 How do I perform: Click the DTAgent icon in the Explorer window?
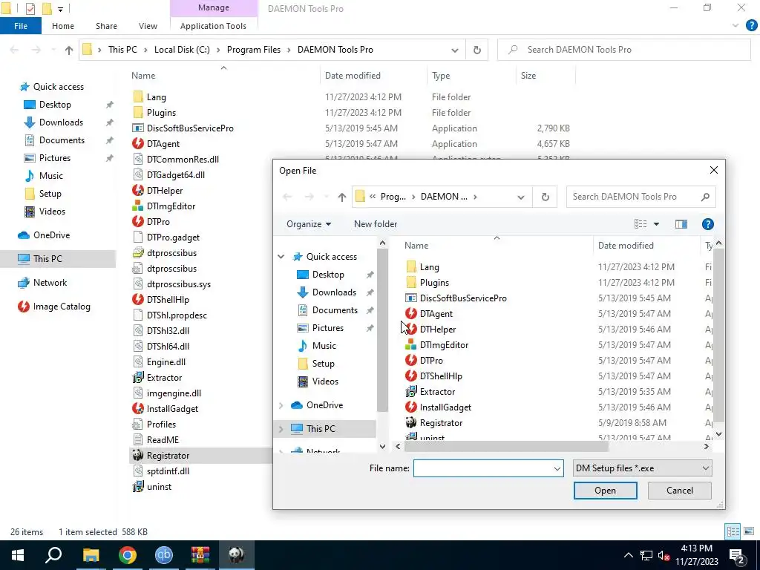pyautogui.click(x=138, y=143)
